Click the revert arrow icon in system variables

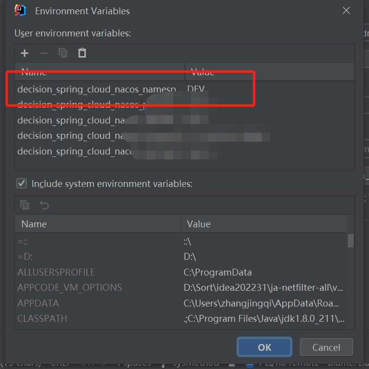(x=44, y=205)
